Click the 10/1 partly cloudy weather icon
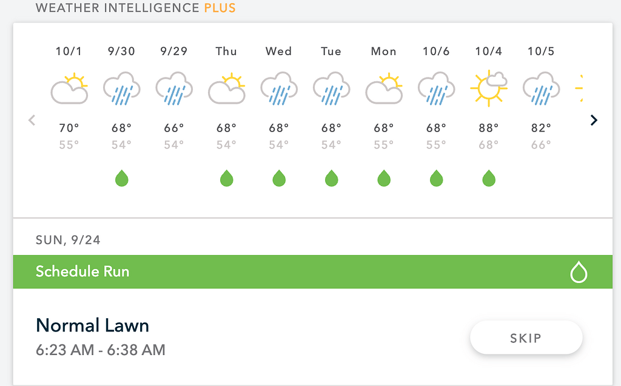 point(69,90)
